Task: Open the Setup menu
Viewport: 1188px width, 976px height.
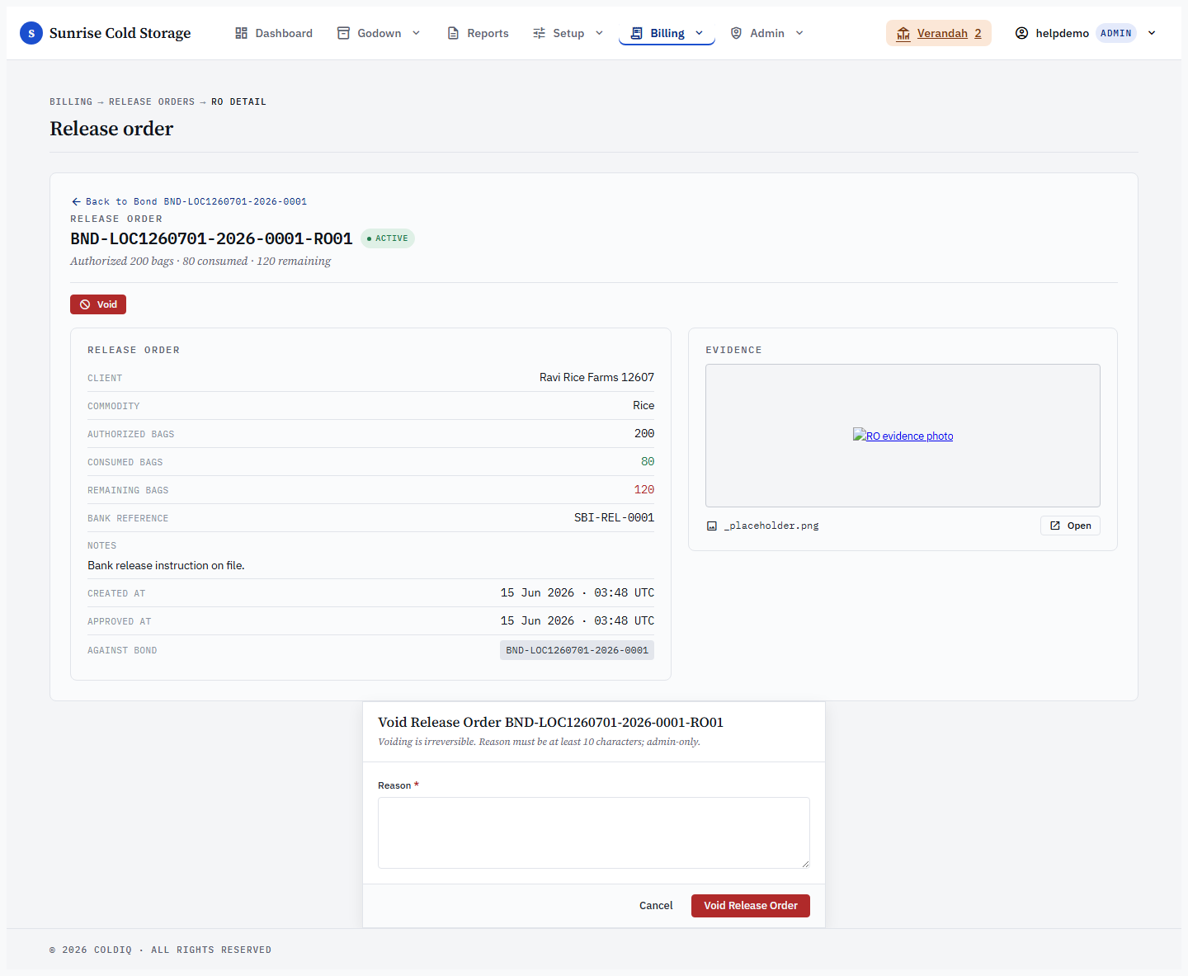Action: coord(568,33)
